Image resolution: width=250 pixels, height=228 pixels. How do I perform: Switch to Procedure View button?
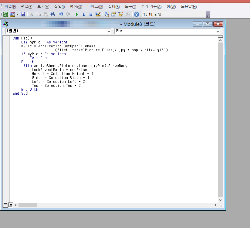click(5, 205)
